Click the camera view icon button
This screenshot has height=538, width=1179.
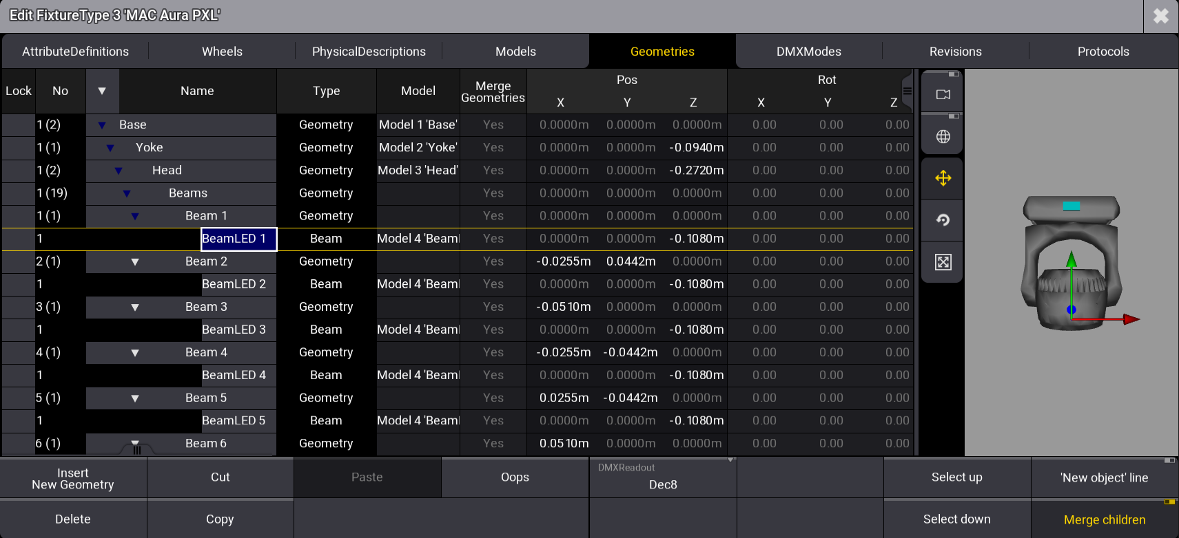click(x=943, y=94)
